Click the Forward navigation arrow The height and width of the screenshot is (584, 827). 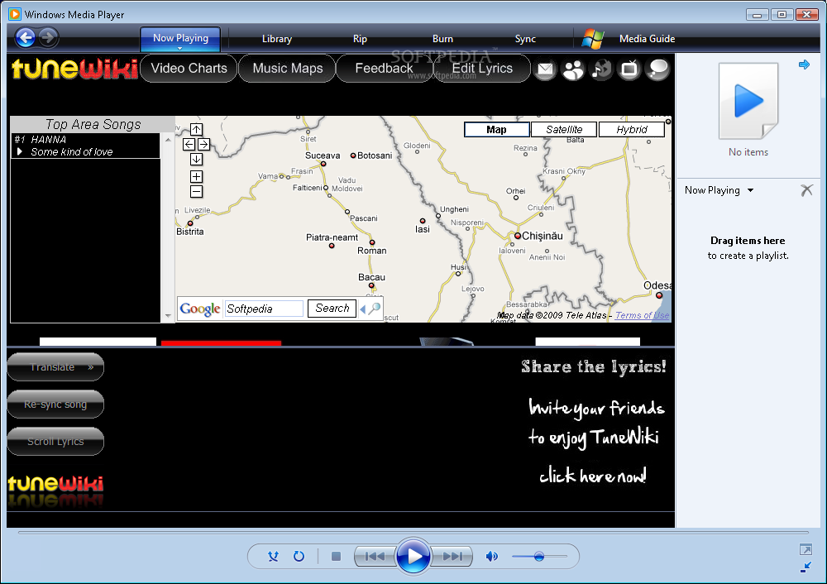48,37
